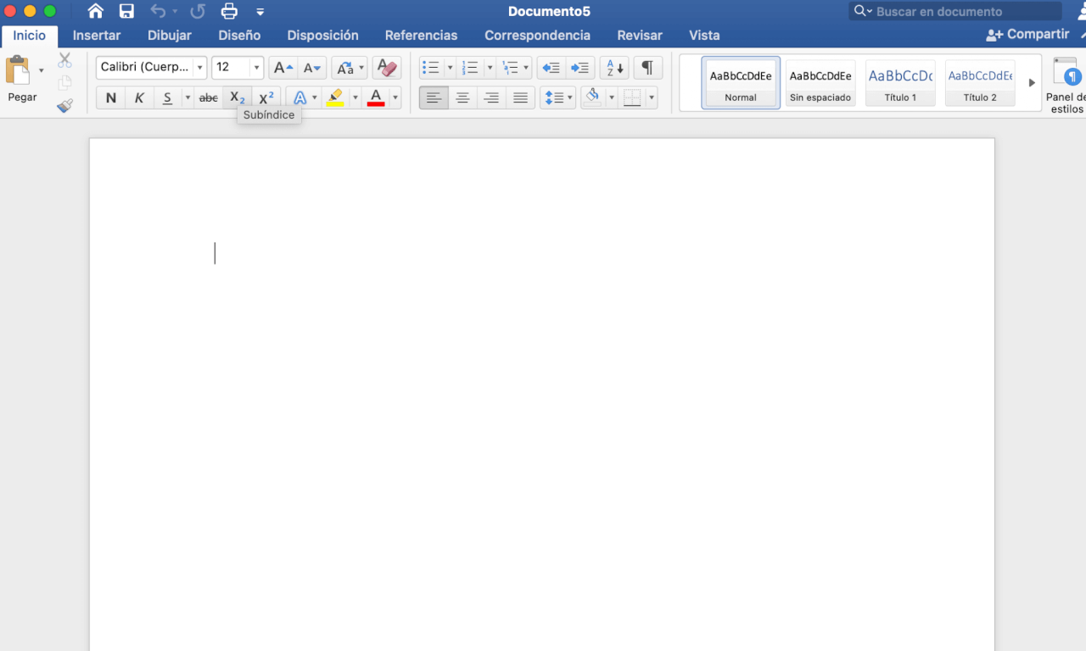Image resolution: width=1086 pixels, height=651 pixels.
Task: Apply the yellow text highlight color
Action: (335, 98)
